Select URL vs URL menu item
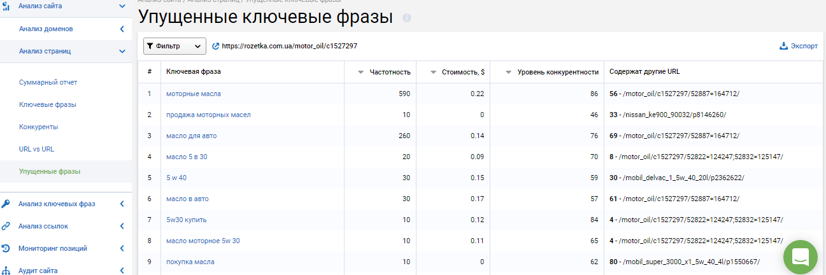826x275 pixels. point(38,149)
